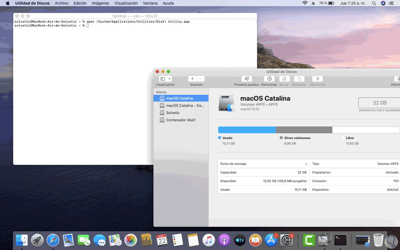
Task: Open Calendar from the Dock
Action: [x=162, y=240]
